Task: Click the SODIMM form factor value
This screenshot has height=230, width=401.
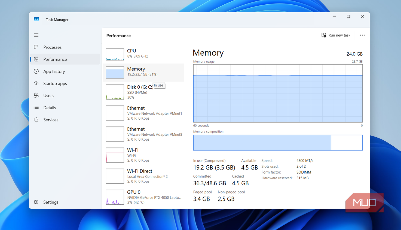Action: click(x=304, y=172)
